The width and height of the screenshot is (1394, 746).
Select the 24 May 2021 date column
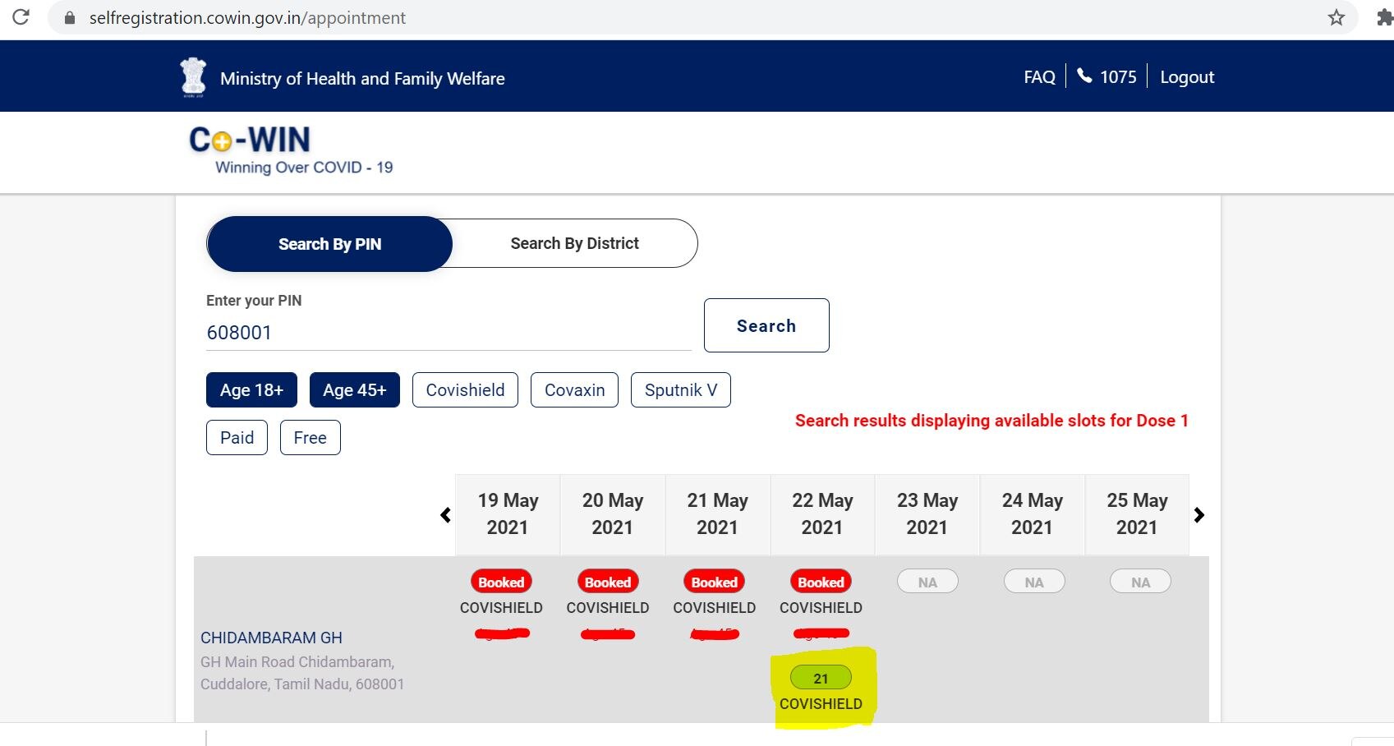(1033, 514)
